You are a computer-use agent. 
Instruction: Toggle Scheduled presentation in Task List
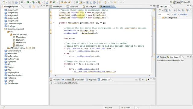pyautogui.click(x=170, y=10)
